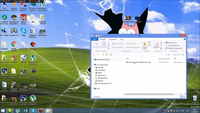
Task: Open the Копировать в dropdown
Action: 118,47
